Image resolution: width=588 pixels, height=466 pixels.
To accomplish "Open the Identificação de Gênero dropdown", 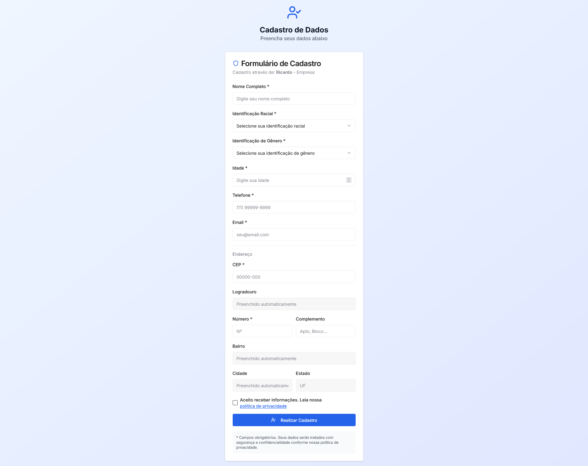I will click(290, 153).
